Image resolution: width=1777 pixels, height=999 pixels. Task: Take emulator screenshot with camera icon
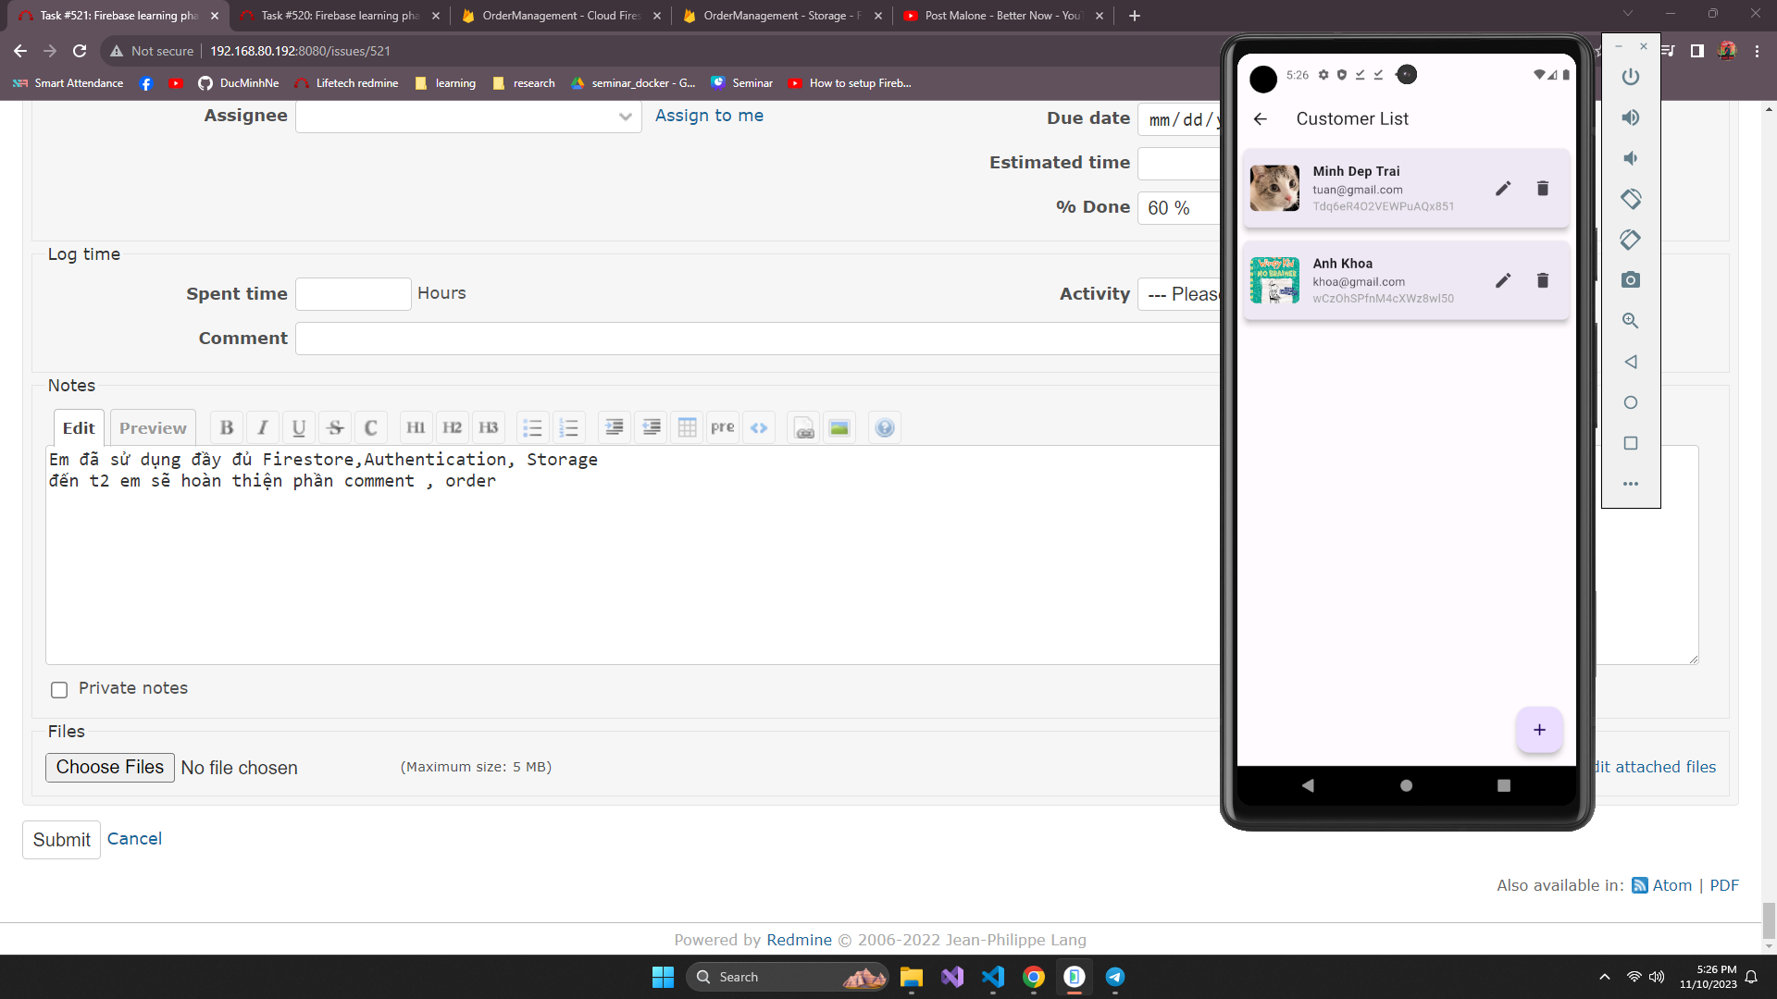(1631, 279)
